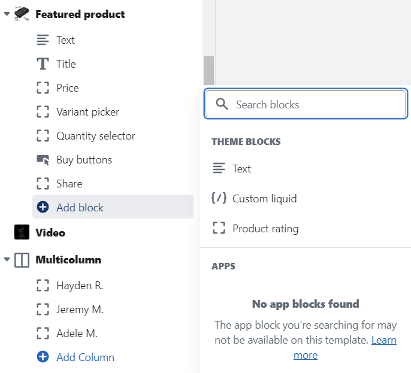411x373 pixels.
Task: Select the Jeremy M. column block
Action: [80, 310]
